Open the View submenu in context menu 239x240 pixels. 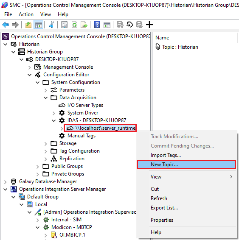(186, 177)
